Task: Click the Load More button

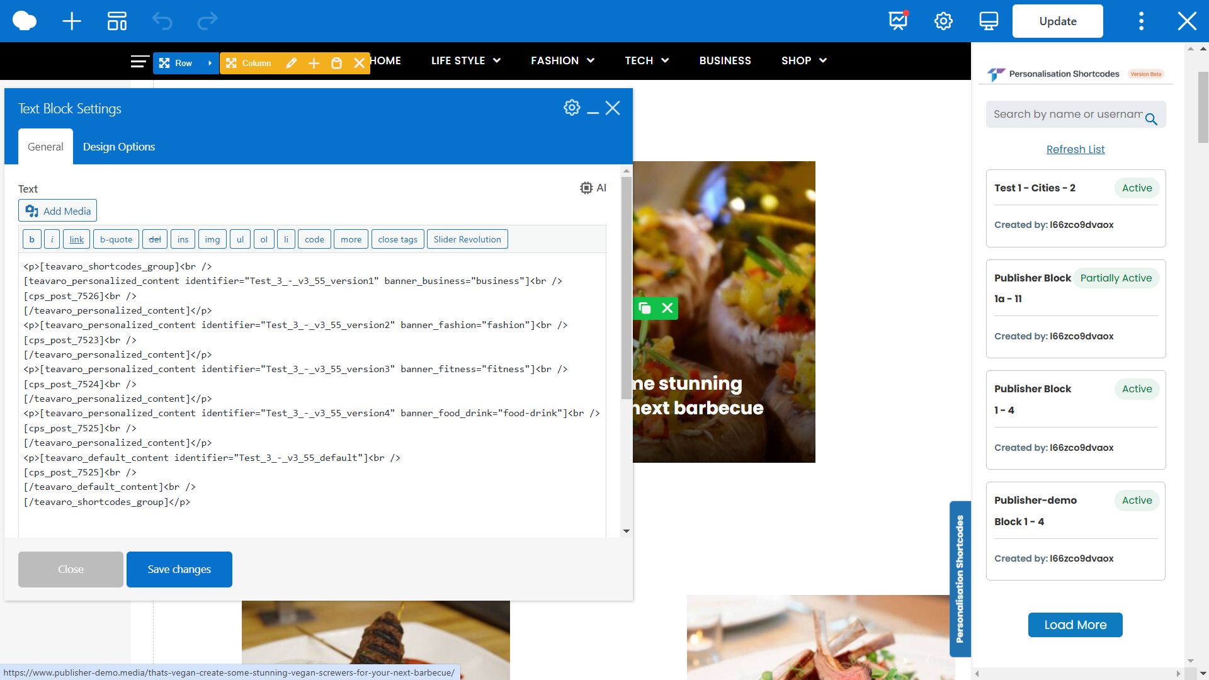Action: click(x=1075, y=625)
